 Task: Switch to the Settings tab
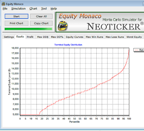click(x=9, y=37)
